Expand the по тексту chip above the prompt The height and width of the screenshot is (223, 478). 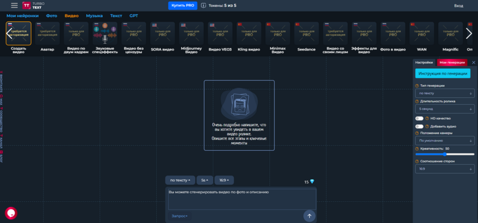tap(180, 180)
